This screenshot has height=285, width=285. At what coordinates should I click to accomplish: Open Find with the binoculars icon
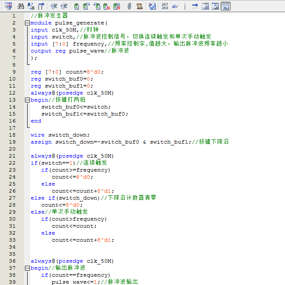pos(21,6)
